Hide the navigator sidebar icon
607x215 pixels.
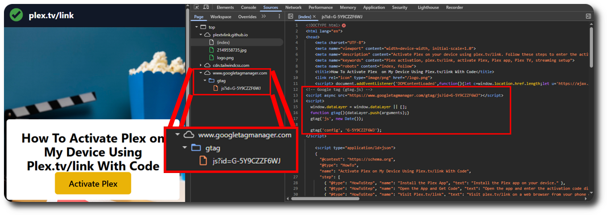point(290,16)
